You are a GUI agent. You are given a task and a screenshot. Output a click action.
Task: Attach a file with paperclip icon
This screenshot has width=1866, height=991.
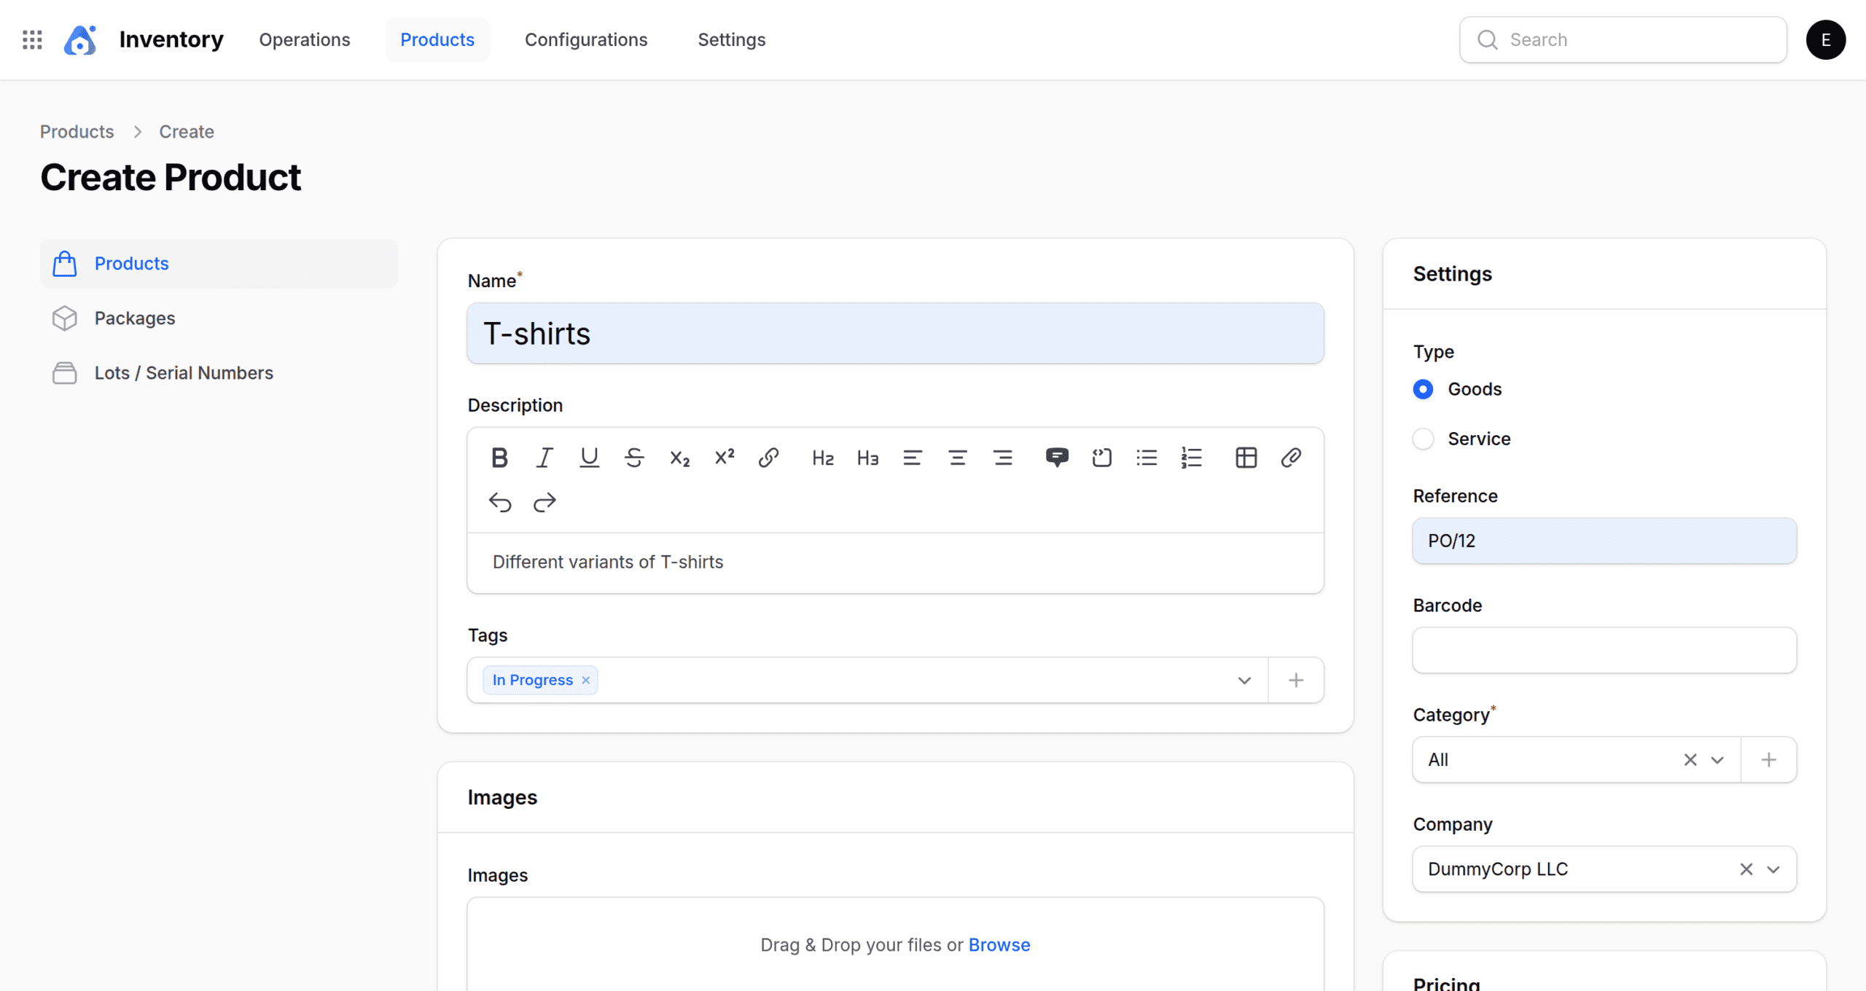click(1291, 458)
